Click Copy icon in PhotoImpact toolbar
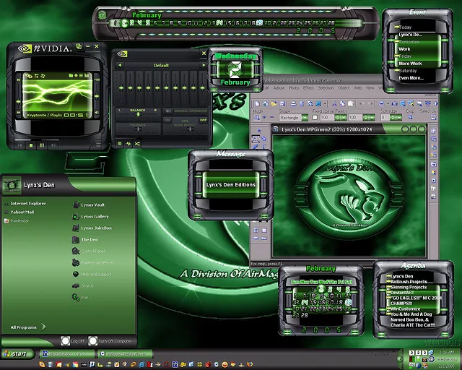Image resolution: width=462 pixels, height=370 pixels. (342, 103)
